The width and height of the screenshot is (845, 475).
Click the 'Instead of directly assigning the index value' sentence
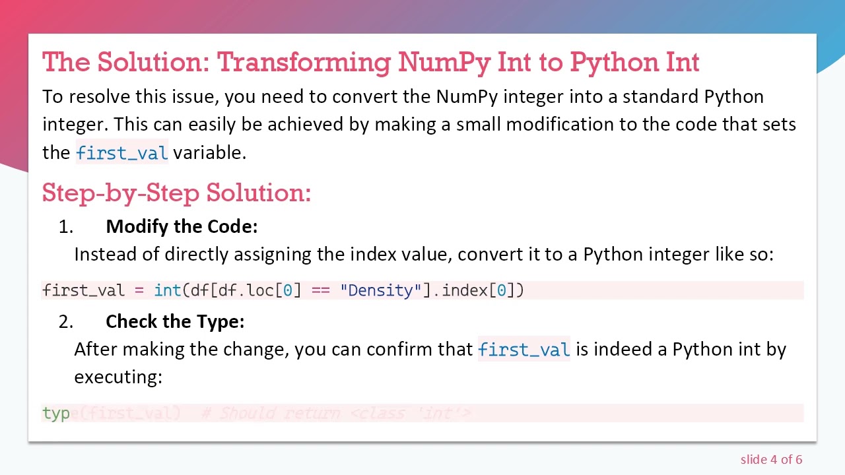tap(424, 255)
